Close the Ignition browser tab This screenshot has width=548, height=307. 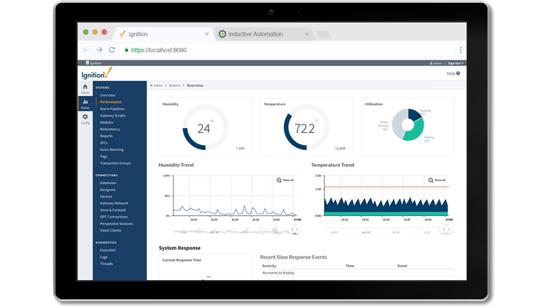(207, 34)
